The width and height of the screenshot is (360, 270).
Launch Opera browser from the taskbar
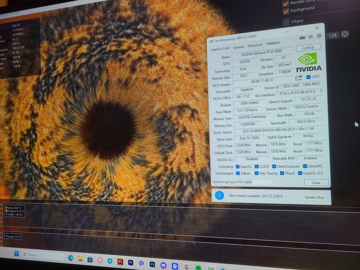(100, 260)
